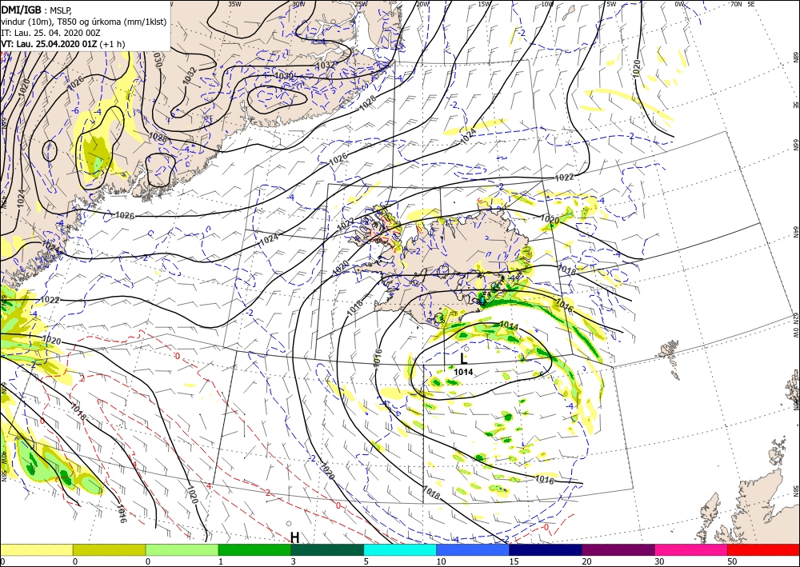
Task: Click the red 50+ mm legend segment
Action: [x=764, y=549]
